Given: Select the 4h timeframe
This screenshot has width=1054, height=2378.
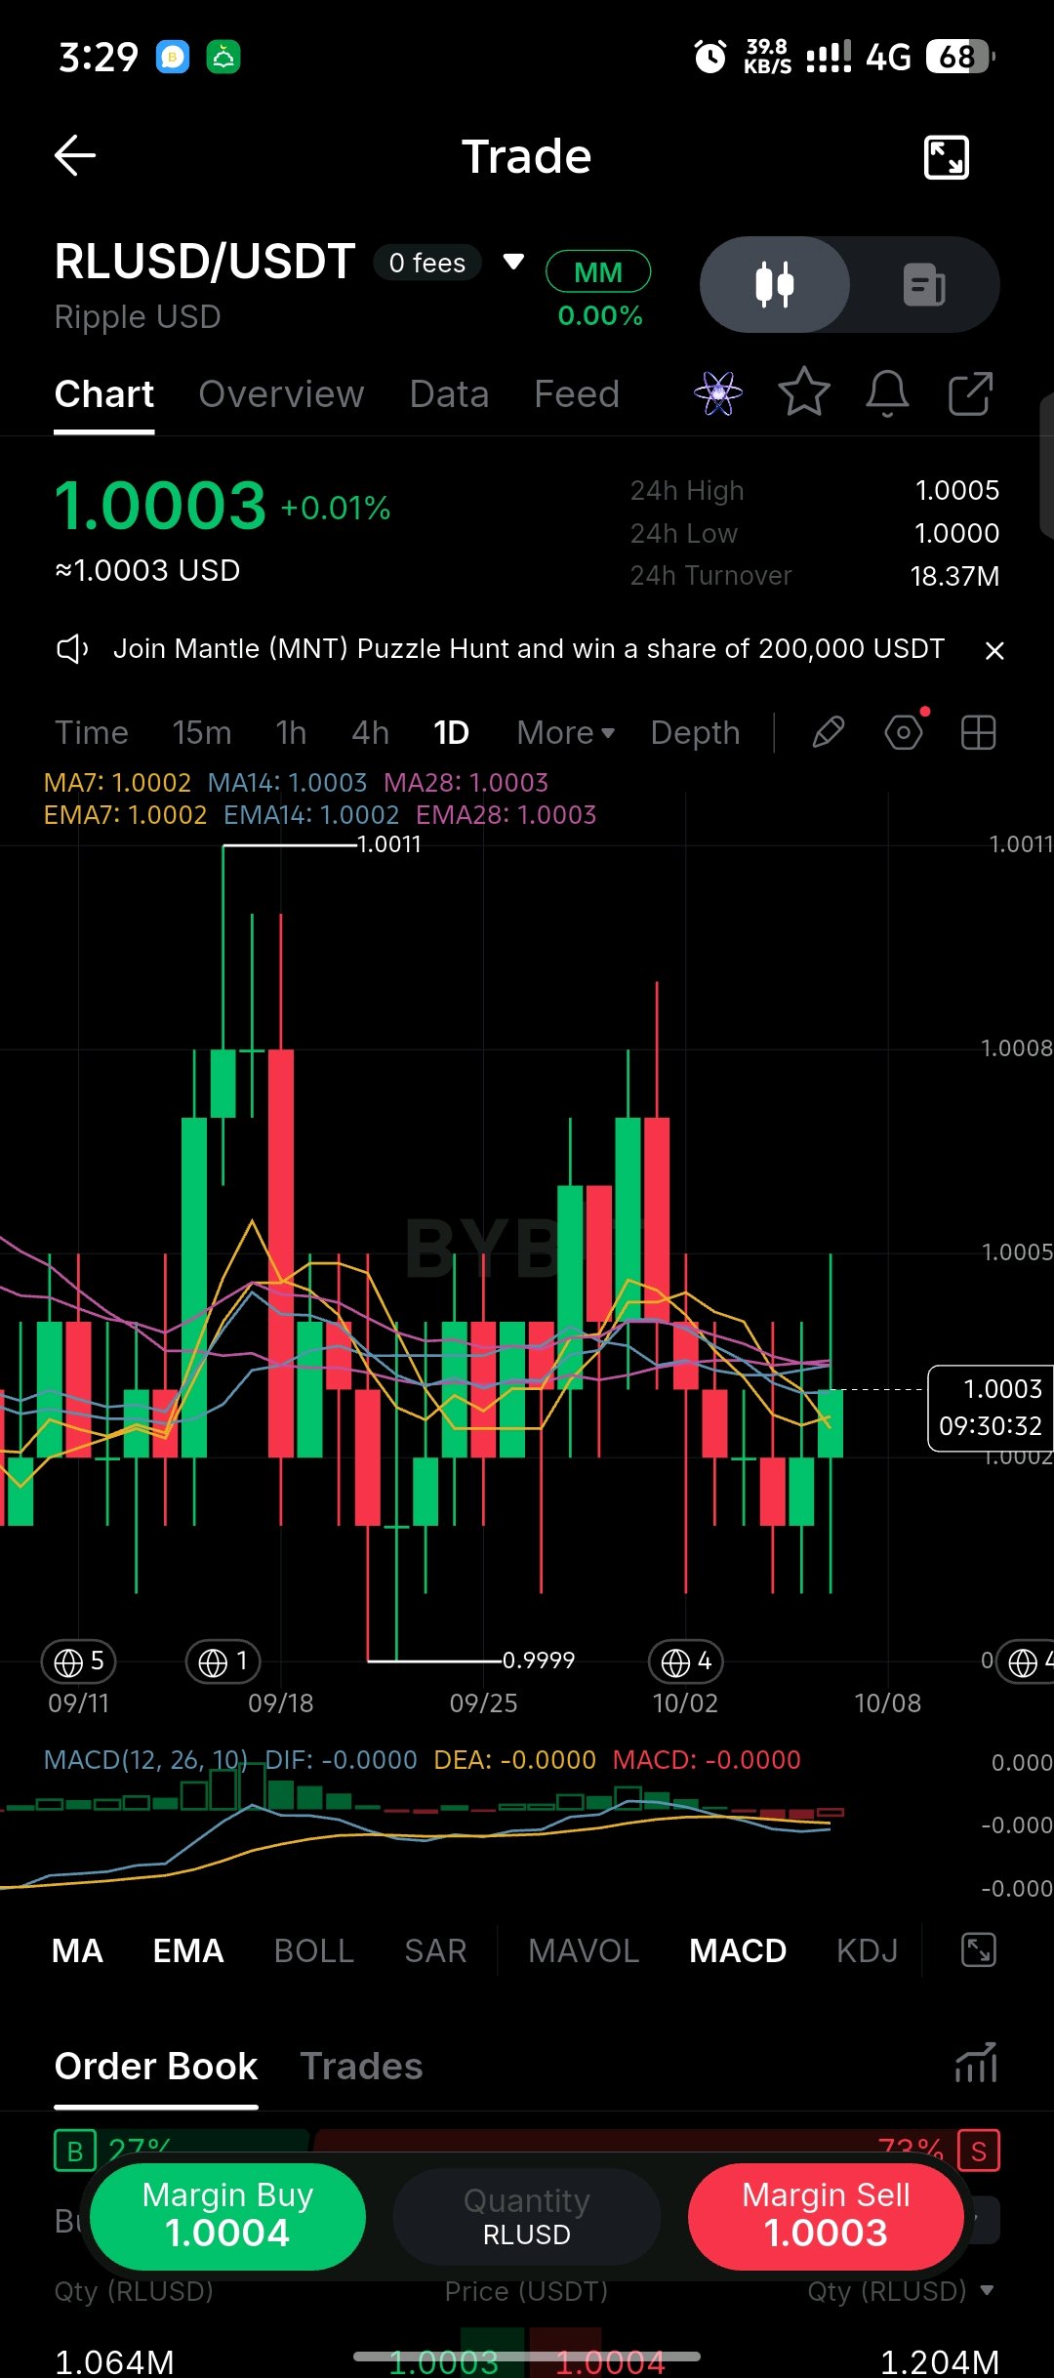Looking at the screenshot, I should (x=370, y=732).
